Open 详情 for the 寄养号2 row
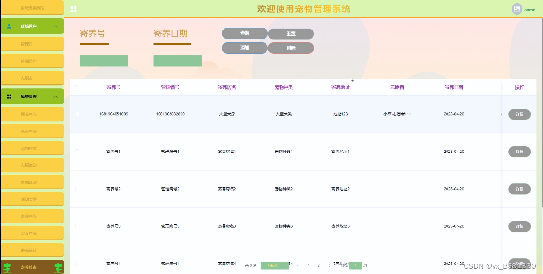 pos(519,189)
